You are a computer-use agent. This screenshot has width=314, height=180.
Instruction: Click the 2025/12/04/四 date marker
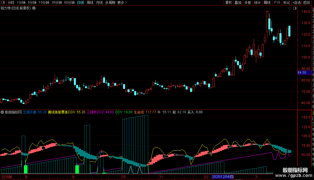point(223,177)
